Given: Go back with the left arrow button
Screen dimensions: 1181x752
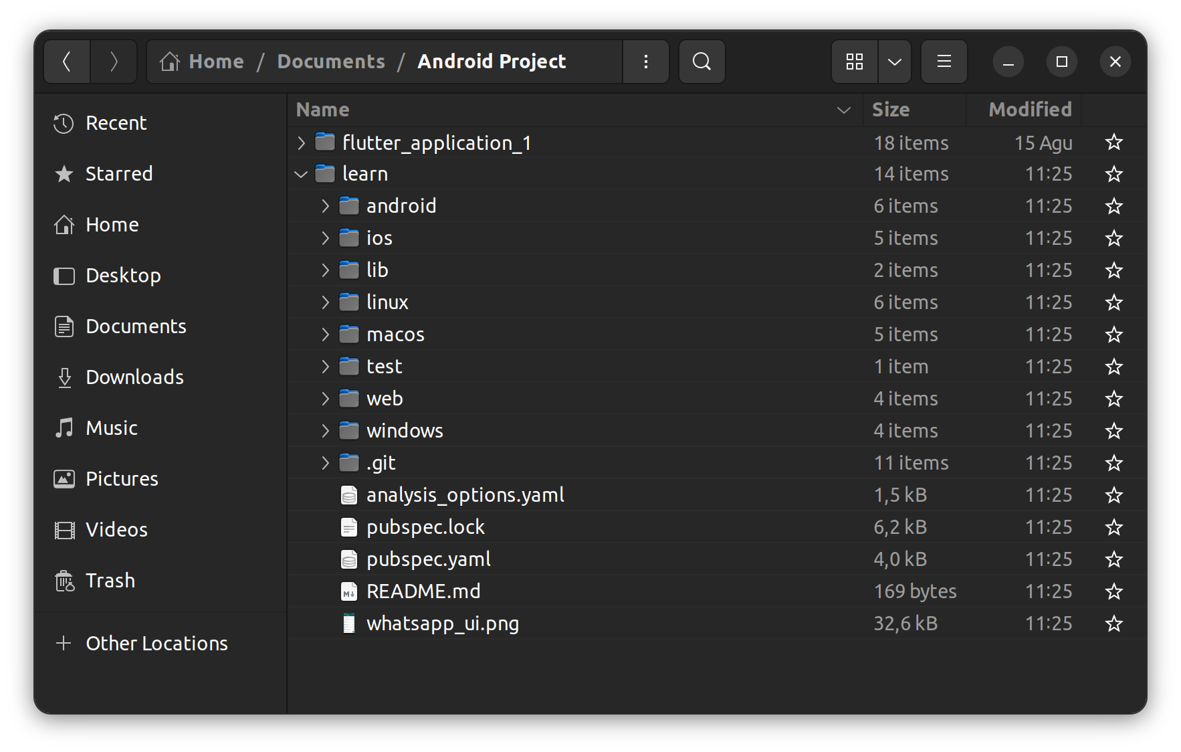Looking at the screenshot, I should click(67, 62).
